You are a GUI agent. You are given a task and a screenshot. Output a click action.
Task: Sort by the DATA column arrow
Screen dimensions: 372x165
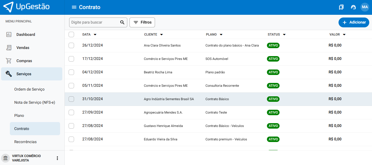[95, 35]
